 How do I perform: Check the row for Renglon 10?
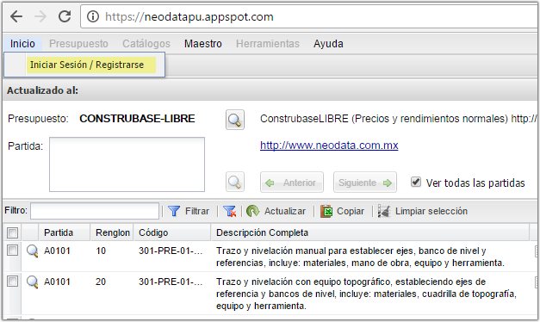tap(12, 250)
